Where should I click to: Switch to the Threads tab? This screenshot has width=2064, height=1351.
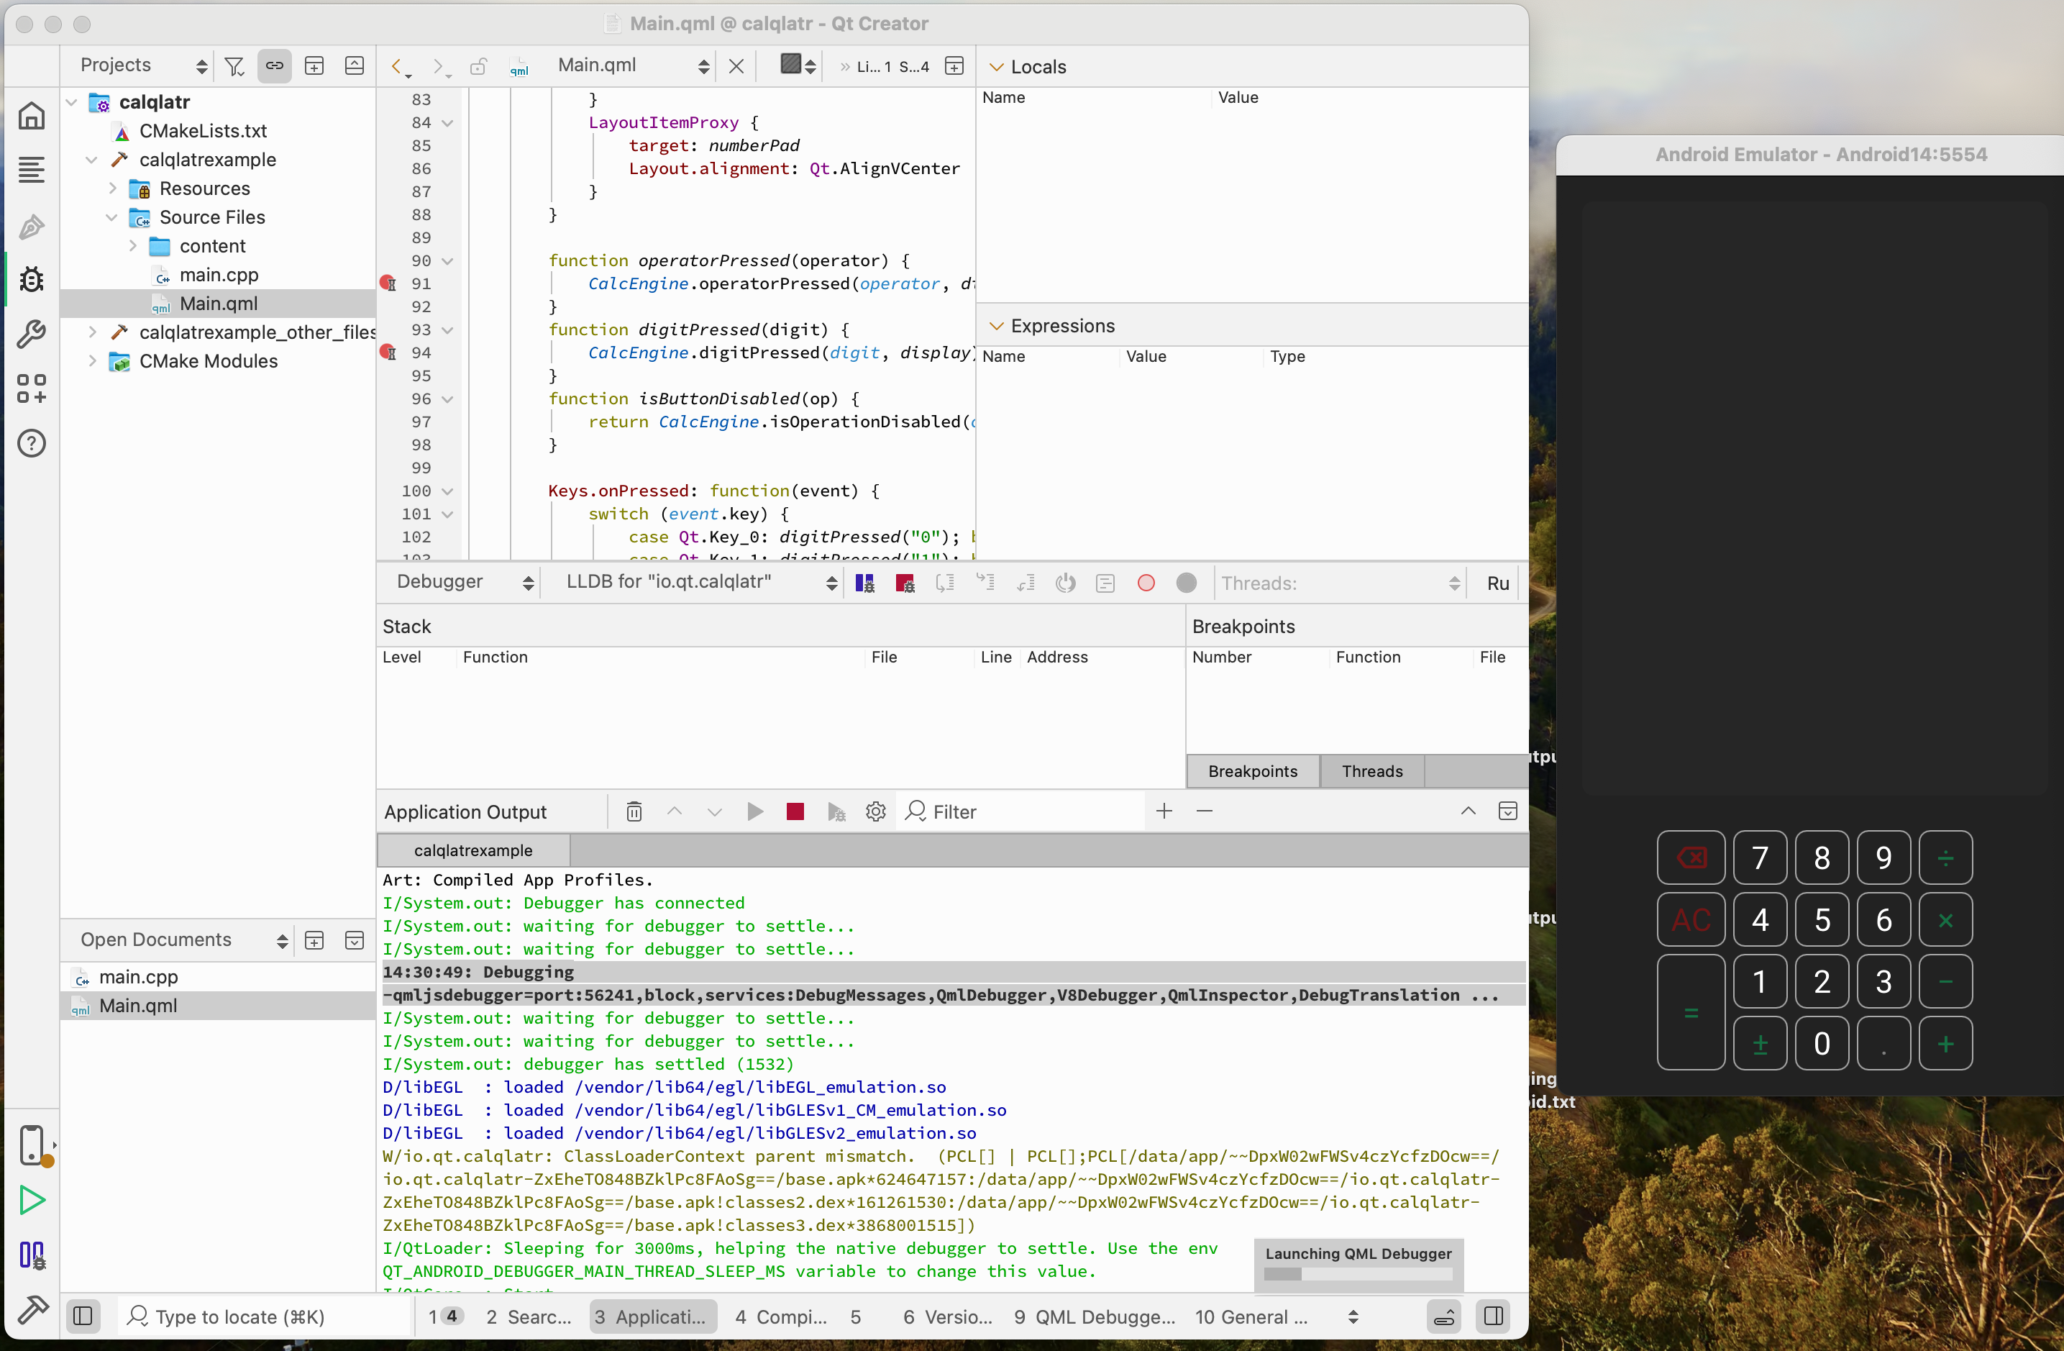[x=1371, y=770]
